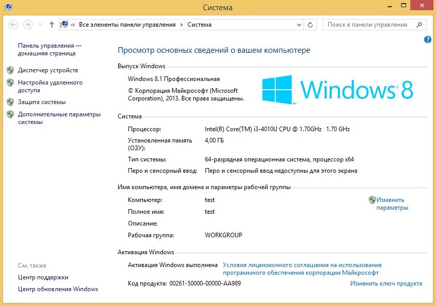Open 'Дополнительные параметры системы'

(59, 118)
